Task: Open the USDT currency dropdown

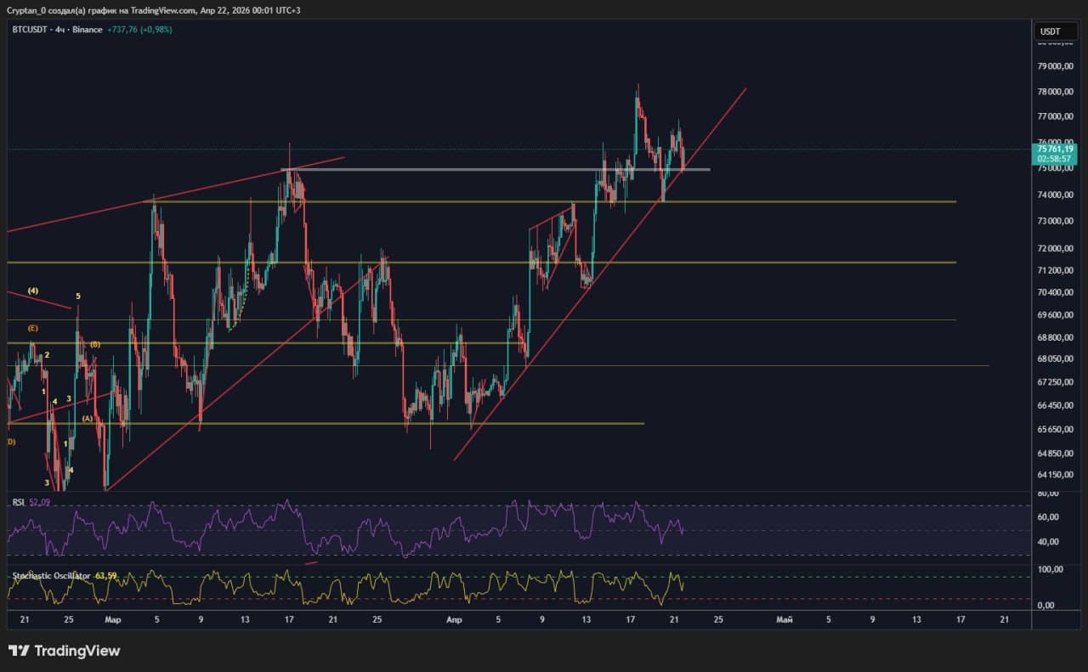Action: tap(1051, 31)
